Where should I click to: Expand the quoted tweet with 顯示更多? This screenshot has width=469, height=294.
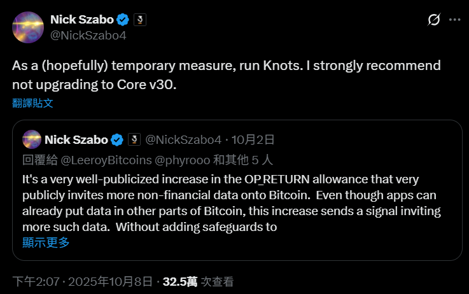click(46, 242)
